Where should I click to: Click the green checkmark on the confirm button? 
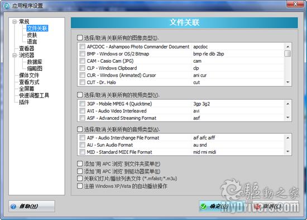pyautogui.click(x=203, y=206)
